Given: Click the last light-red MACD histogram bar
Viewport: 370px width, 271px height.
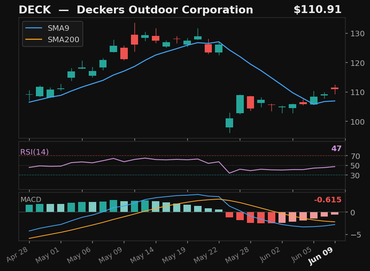Looking at the screenshot, I should click(335, 213).
